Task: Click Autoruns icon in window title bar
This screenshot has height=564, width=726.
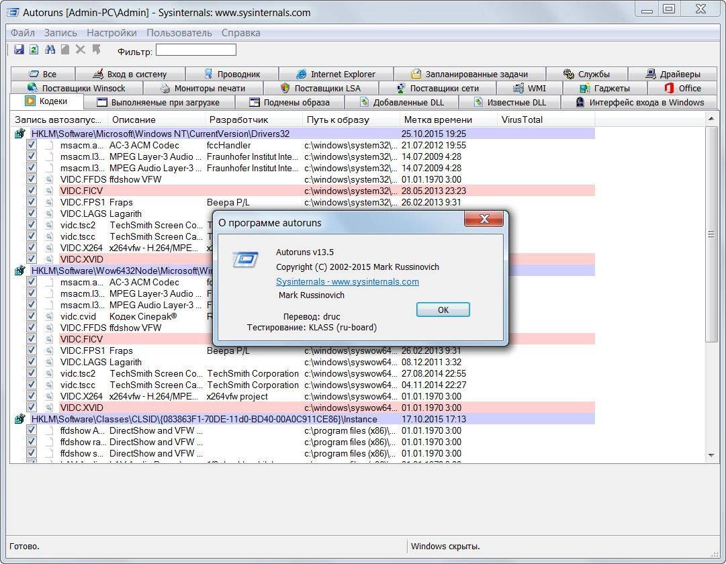Action: coord(12,13)
